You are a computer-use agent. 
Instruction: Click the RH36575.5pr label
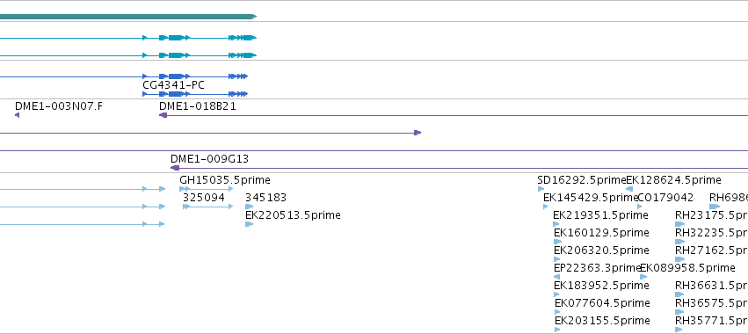pyautogui.click(x=711, y=303)
